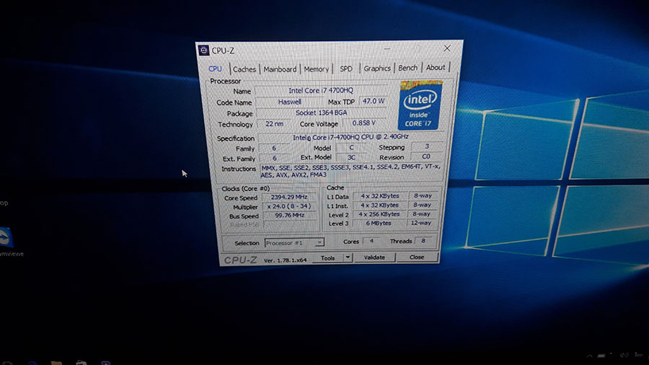Click the CPU-Z title bar app icon
Viewport: 649px width, 365px height.
coord(203,50)
